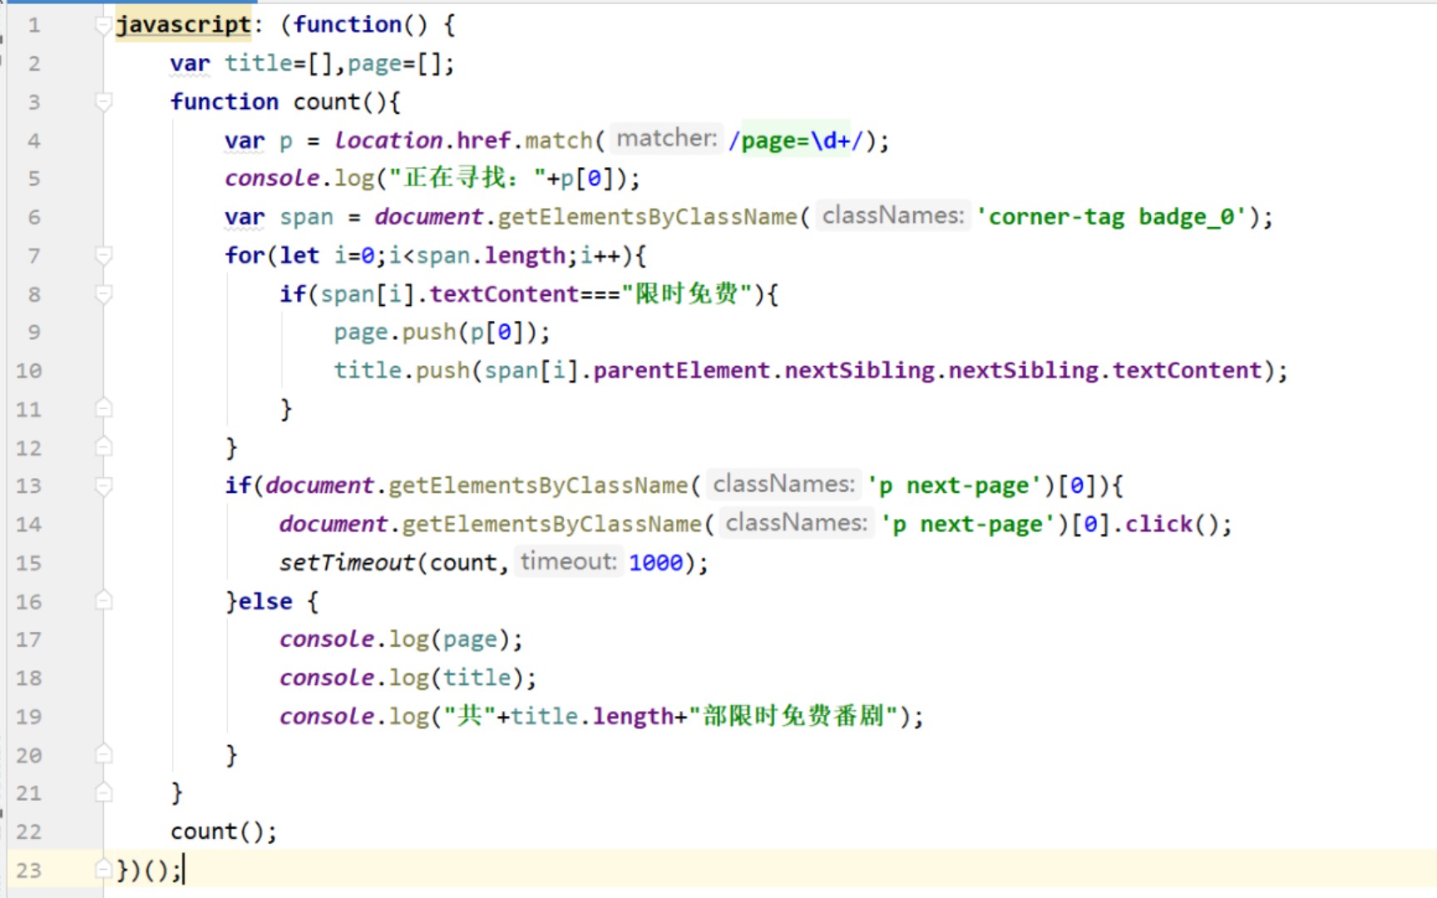Click the 'count' function name on line 3
1437x898 pixels.
click(x=327, y=101)
